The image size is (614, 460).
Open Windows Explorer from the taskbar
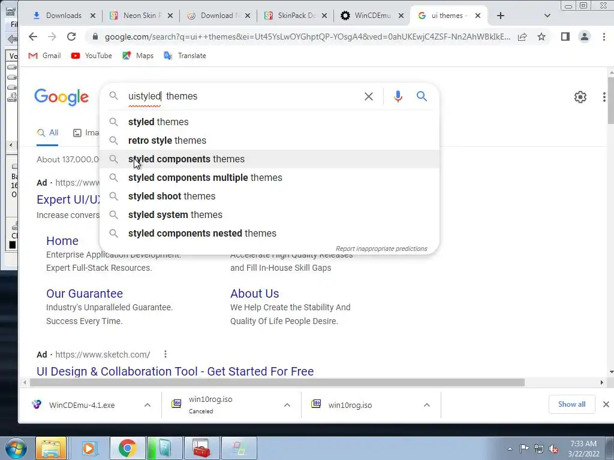tap(51, 448)
